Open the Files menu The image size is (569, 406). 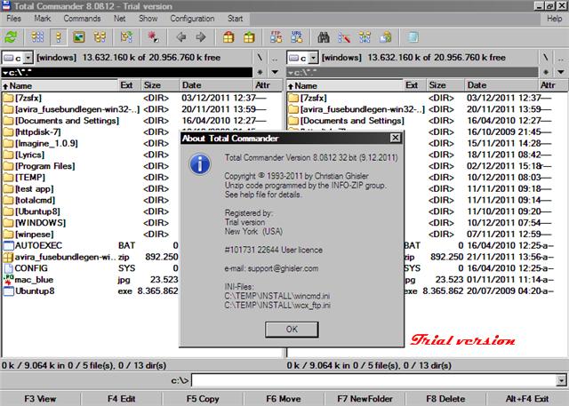pyautogui.click(x=14, y=19)
